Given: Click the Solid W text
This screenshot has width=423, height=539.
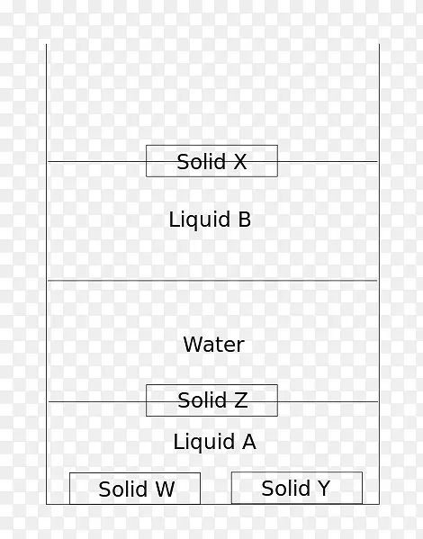Looking at the screenshot, I should (x=137, y=490).
